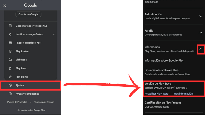The width and height of the screenshot is (205, 115).
Task: Open Ajustes settings entry
Action: click(x=30, y=85)
